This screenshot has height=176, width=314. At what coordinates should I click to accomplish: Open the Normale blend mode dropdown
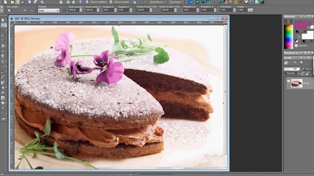pyautogui.click(x=291, y=73)
